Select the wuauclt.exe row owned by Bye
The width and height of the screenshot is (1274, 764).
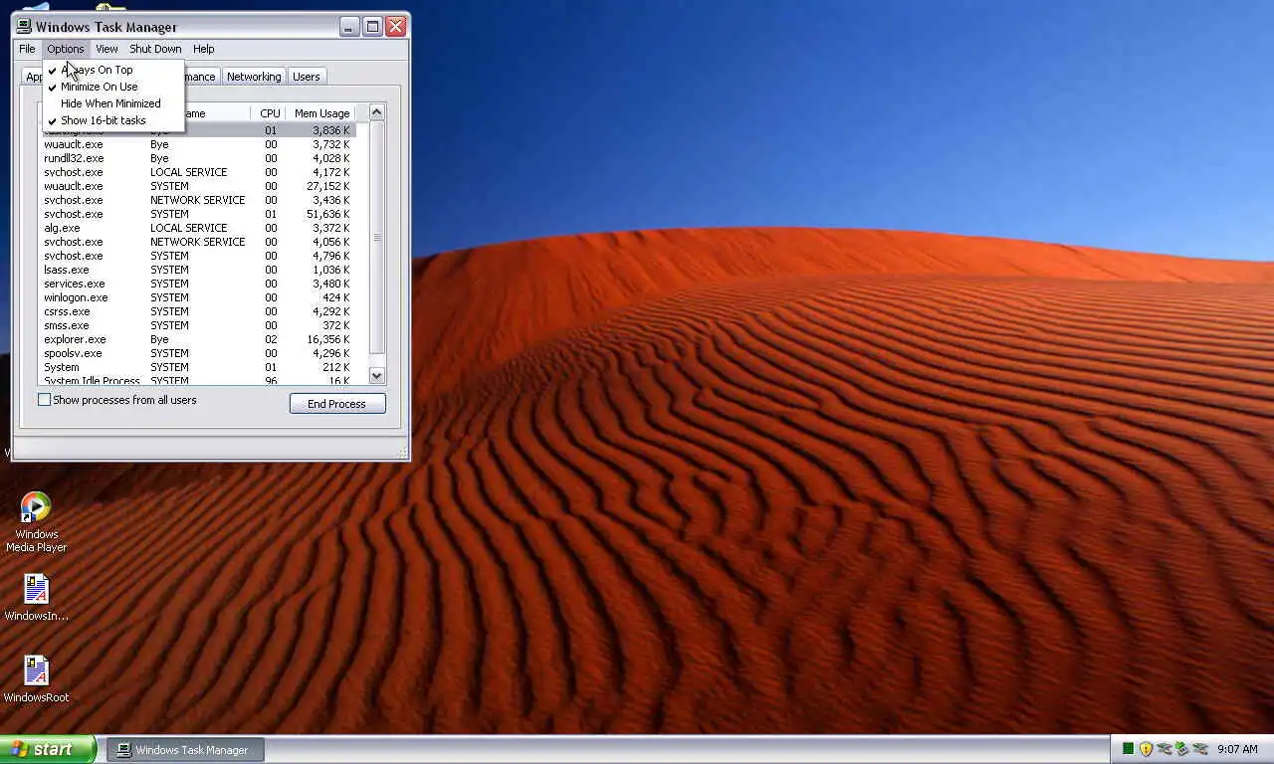(197, 144)
